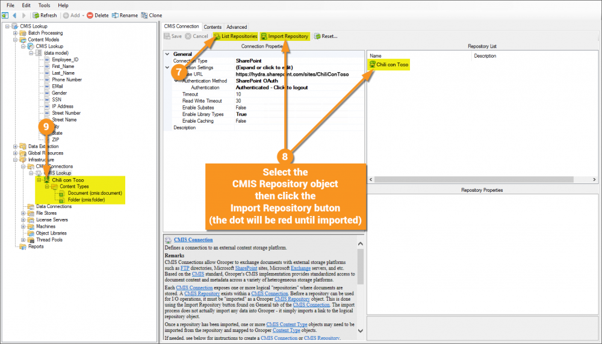
Task: Select the IP Address field in tree
Action: click(x=63, y=106)
